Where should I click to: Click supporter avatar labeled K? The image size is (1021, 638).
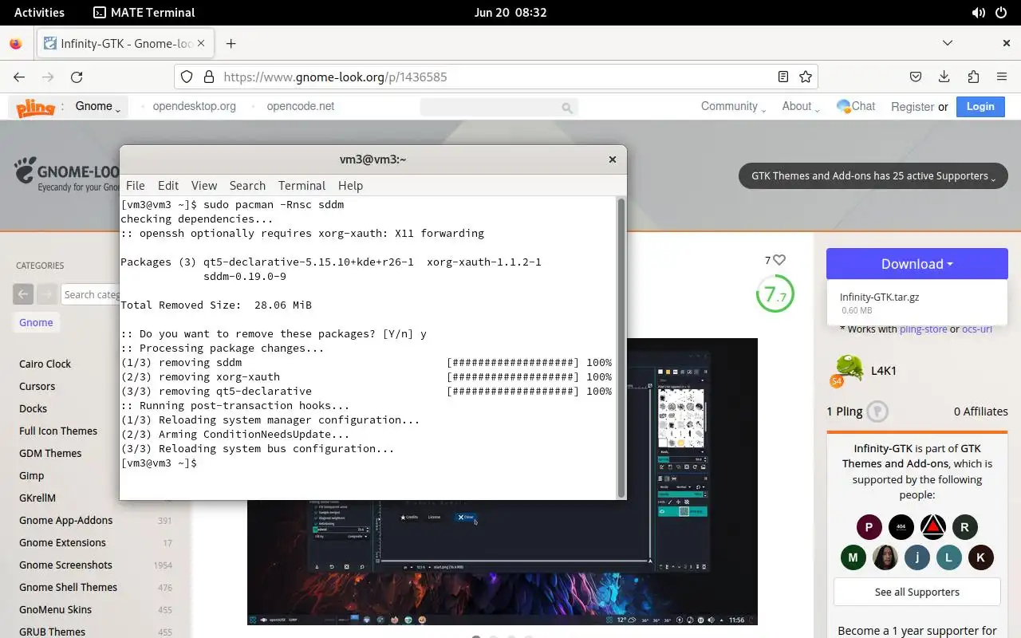point(980,557)
